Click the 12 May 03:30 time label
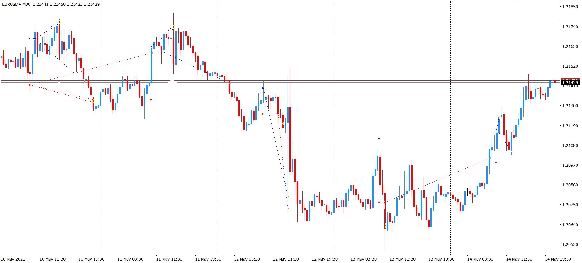The height and width of the screenshot is (263, 582). point(247,259)
